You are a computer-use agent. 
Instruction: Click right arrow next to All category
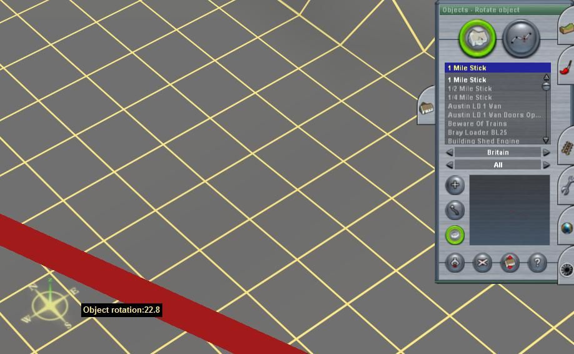click(x=546, y=165)
